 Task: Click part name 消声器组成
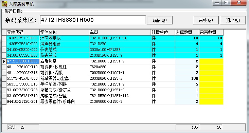tap(50, 38)
